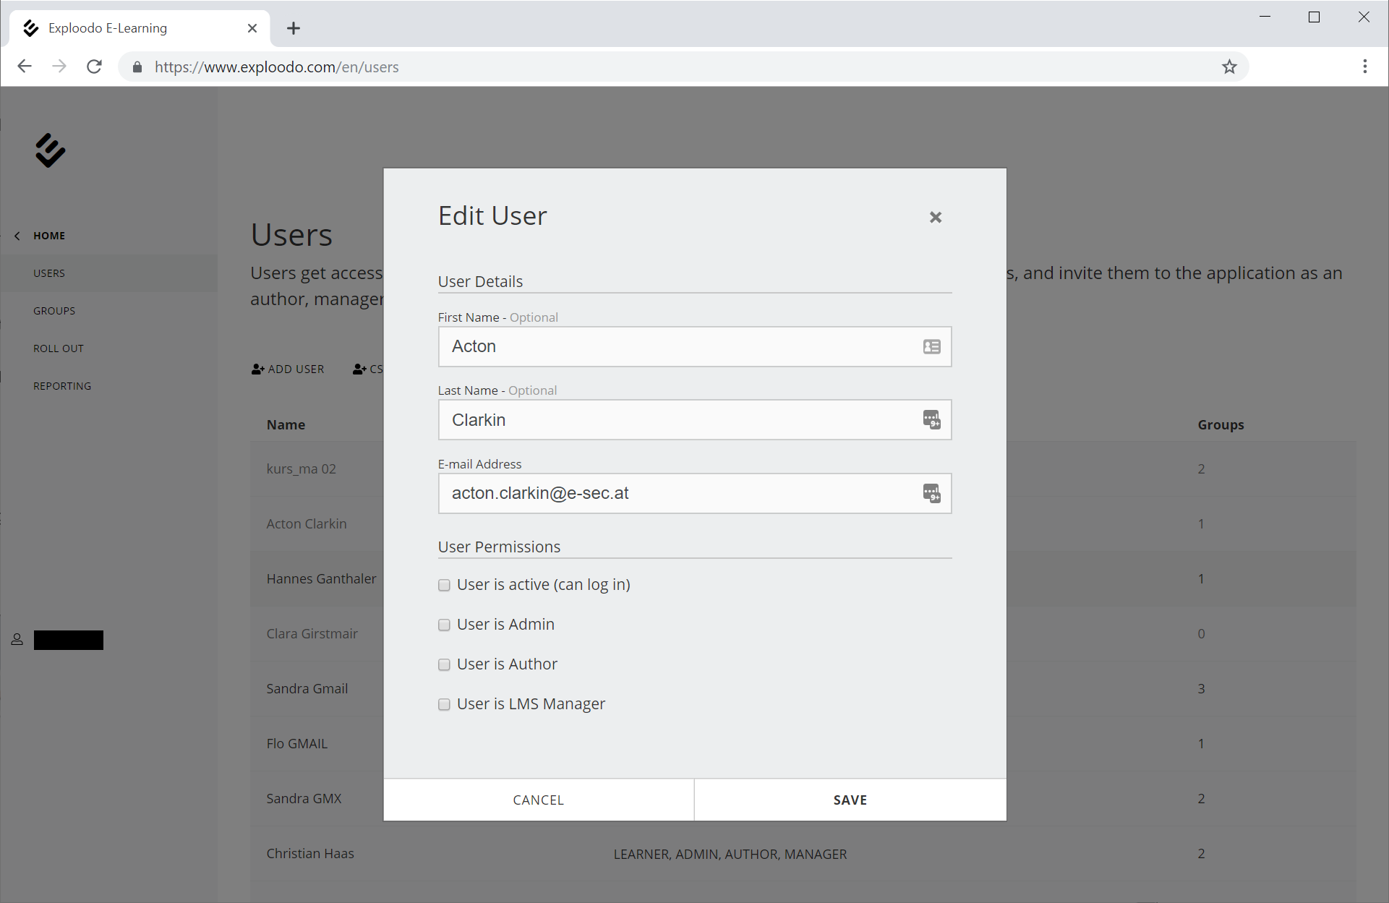Click the CANCEL button

[x=538, y=800]
